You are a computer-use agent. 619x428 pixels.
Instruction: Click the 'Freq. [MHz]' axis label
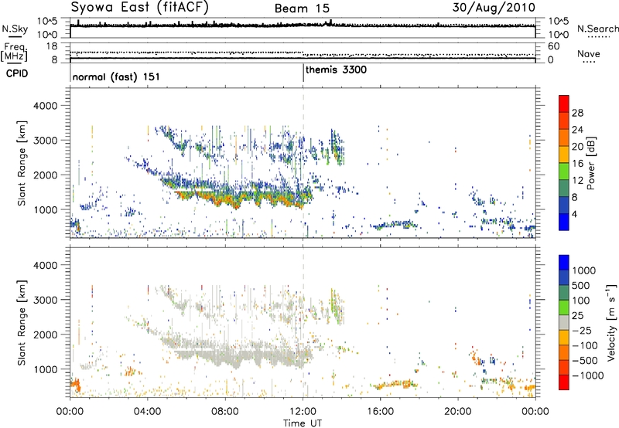14,53
